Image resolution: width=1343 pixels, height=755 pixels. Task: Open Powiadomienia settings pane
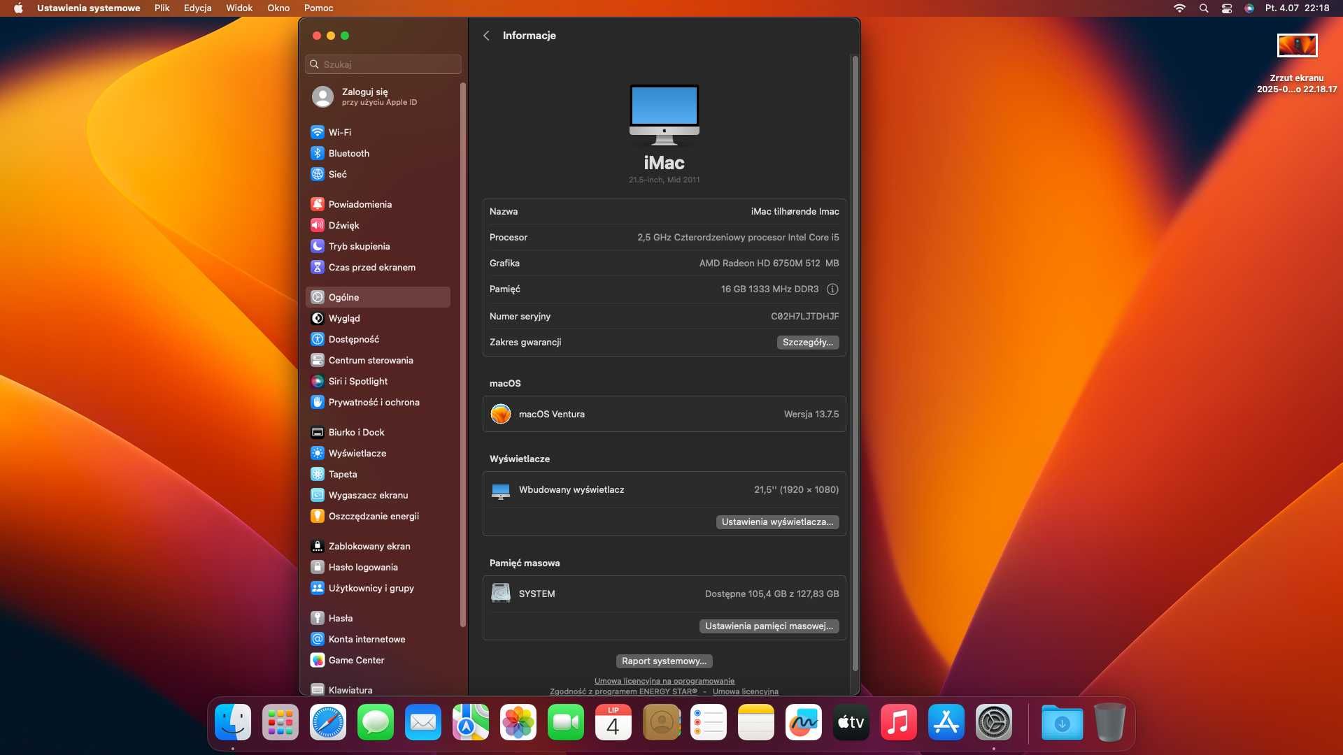[x=378, y=204]
